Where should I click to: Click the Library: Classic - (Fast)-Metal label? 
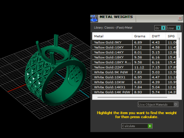click(x=113, y=28)
